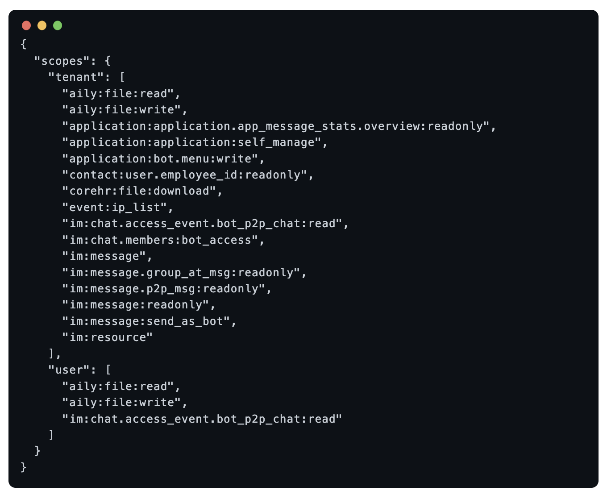The height and width of the screenshot is (499, 607).
Task: Select the application:bot.menu:write entry
Action: [160, 159]
